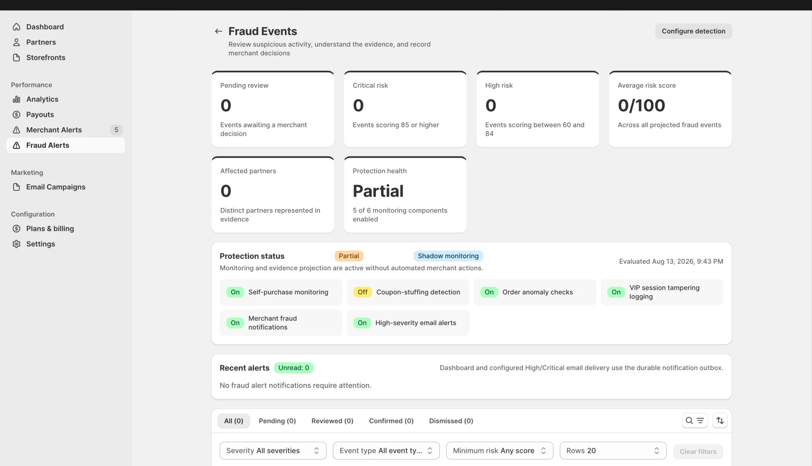
Task: Toggle Order anomaly checks On badge
Action: tap(489, 292)
